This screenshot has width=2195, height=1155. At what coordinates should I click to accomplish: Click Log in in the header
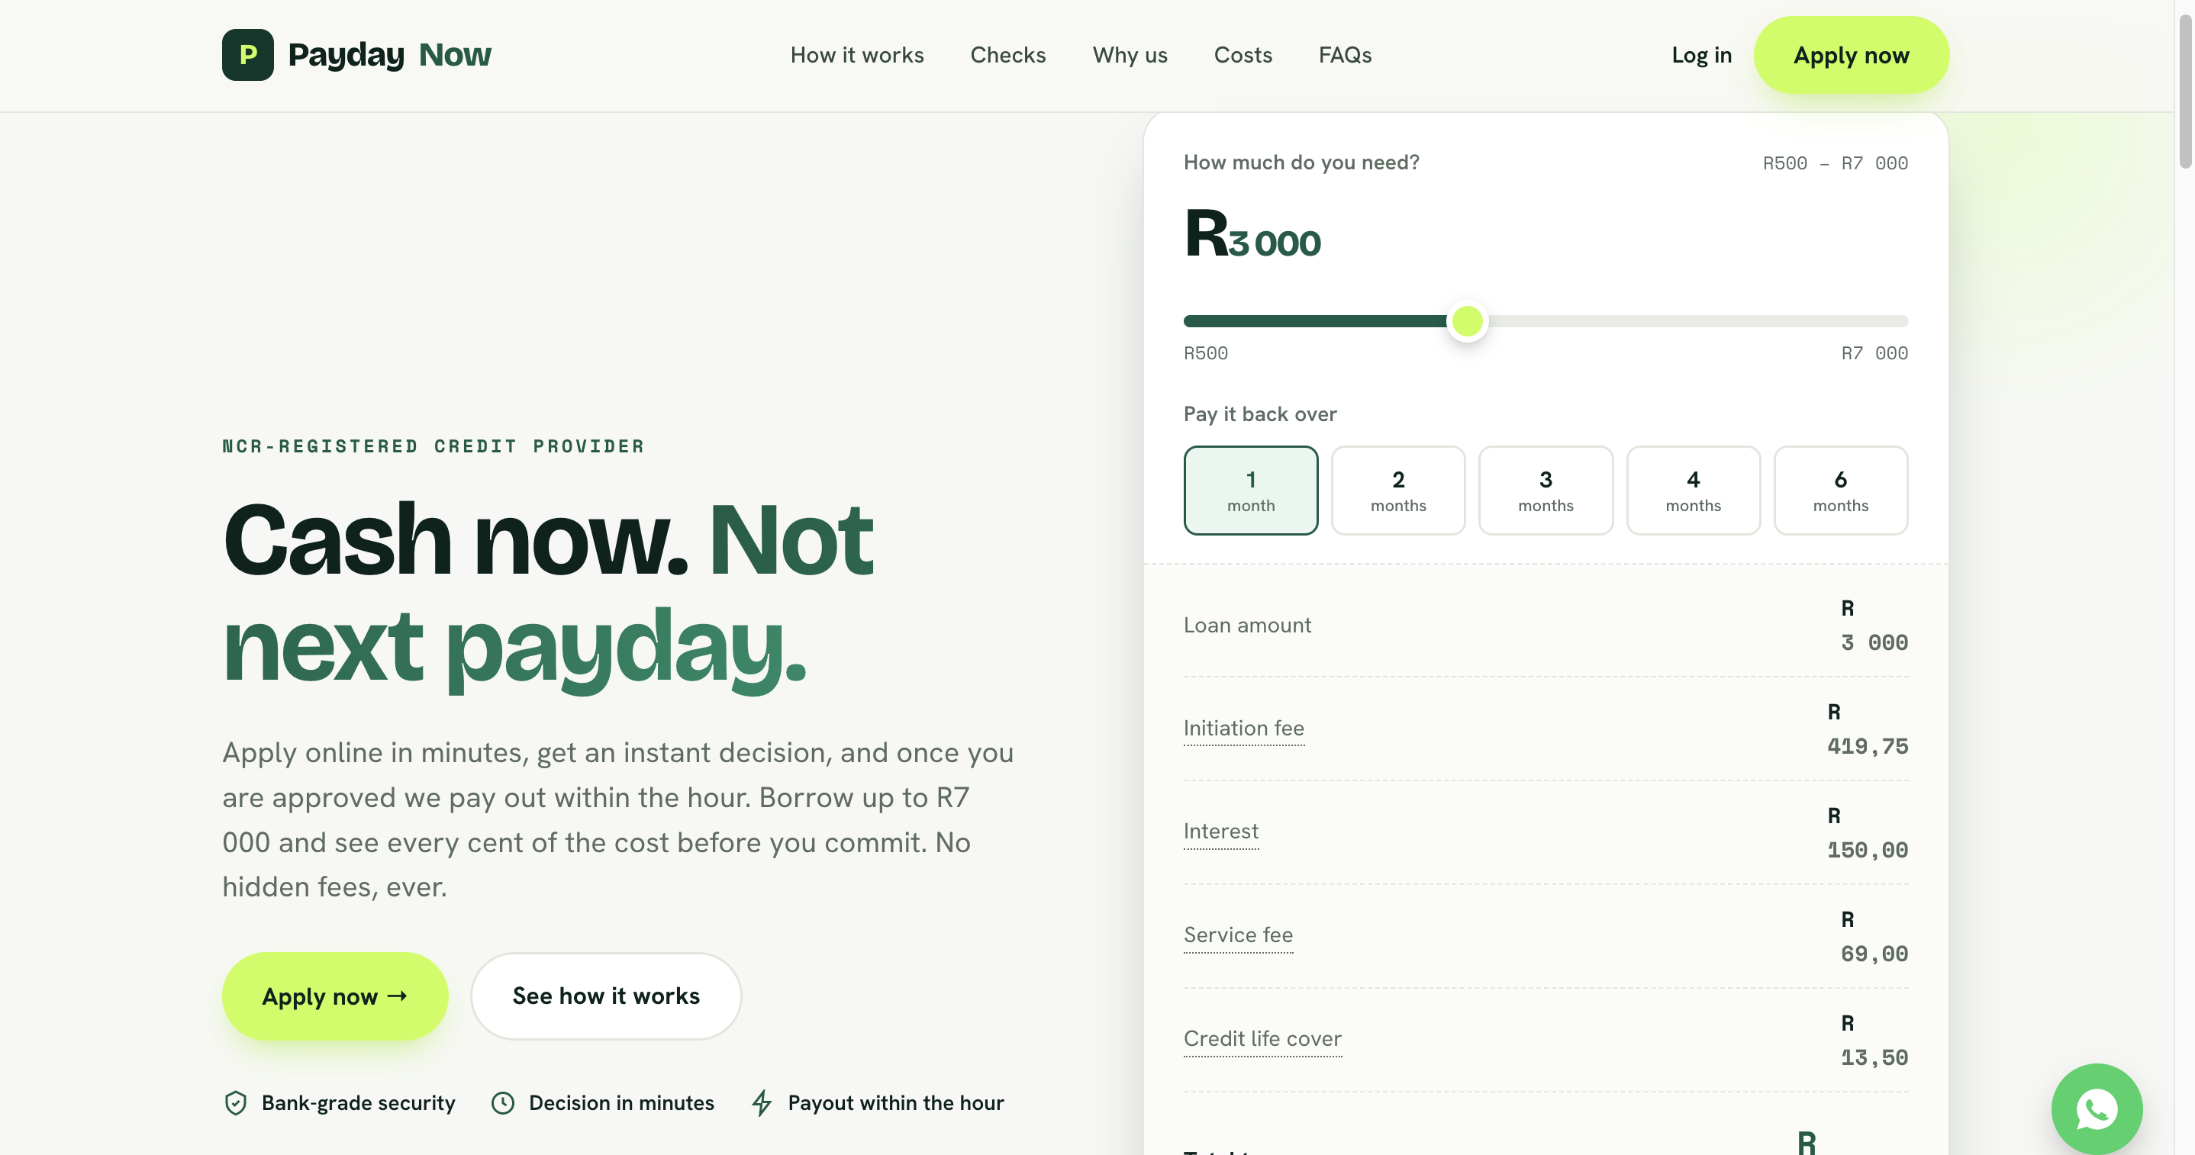coord(1700,56)
